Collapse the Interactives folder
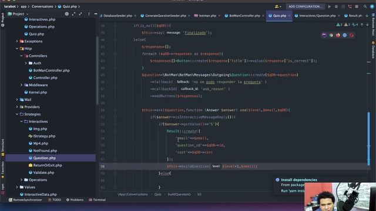Viewport: 376px width, 211px height. point(21,121)
